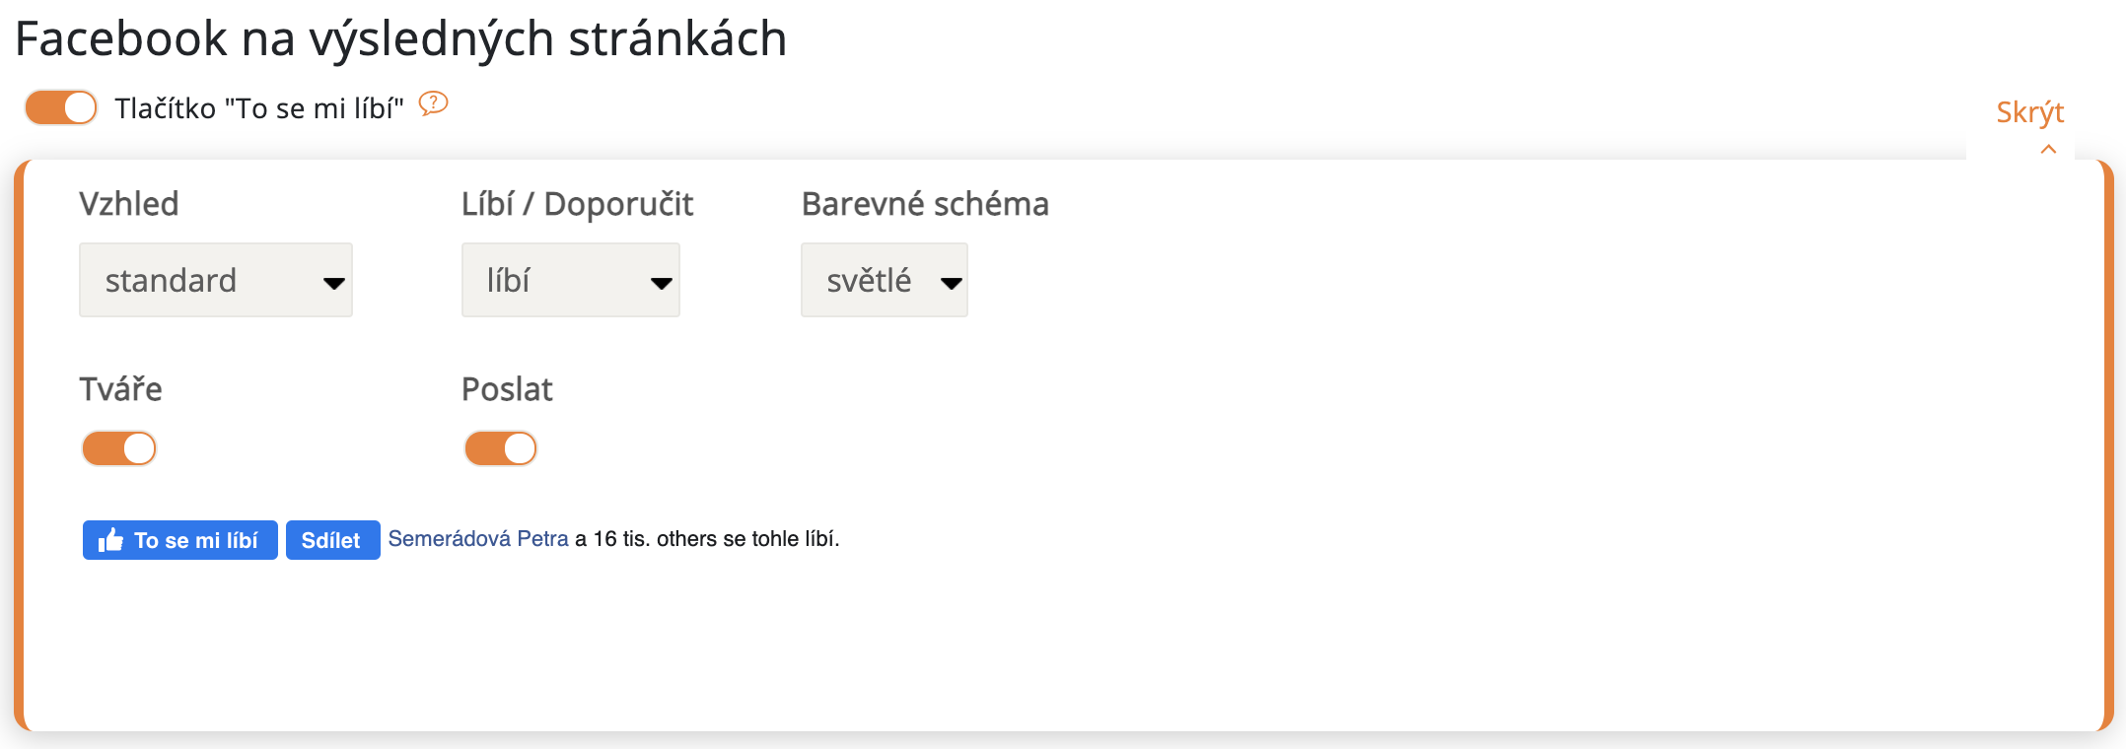The height and width of the screenshot is (749, 2126).
Task: Open the Vzhled dropdown showing standard
Action: (x=216, y=281)
